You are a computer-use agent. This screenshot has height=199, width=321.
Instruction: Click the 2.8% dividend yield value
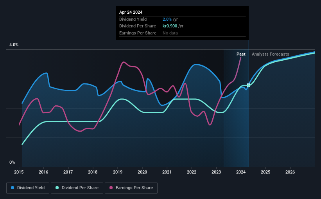(x=167, y=19)
